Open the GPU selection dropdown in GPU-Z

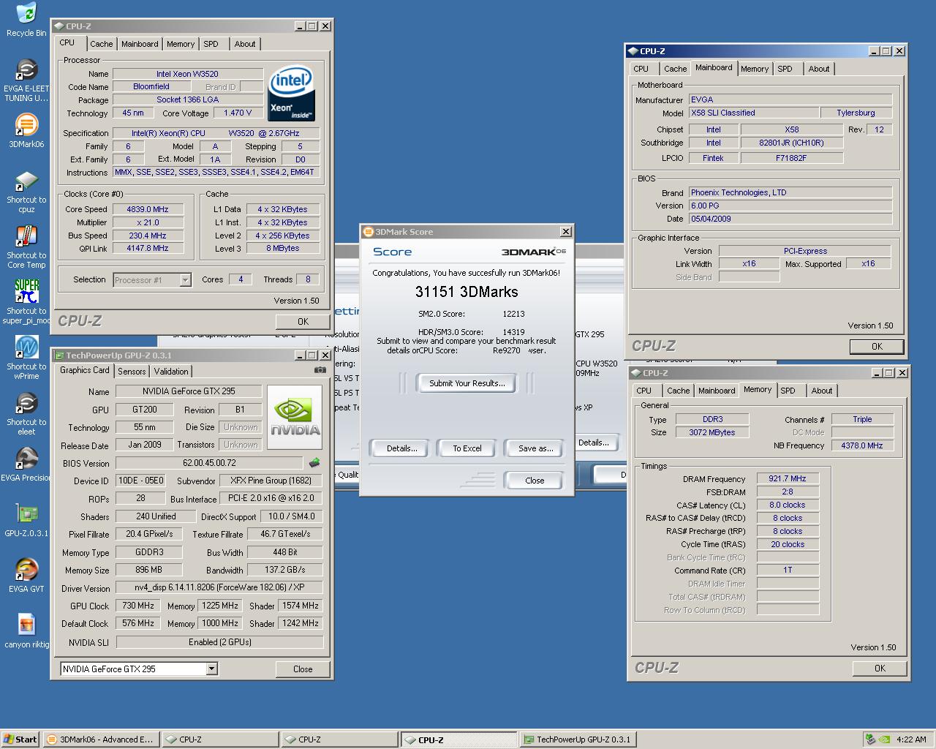211,669
